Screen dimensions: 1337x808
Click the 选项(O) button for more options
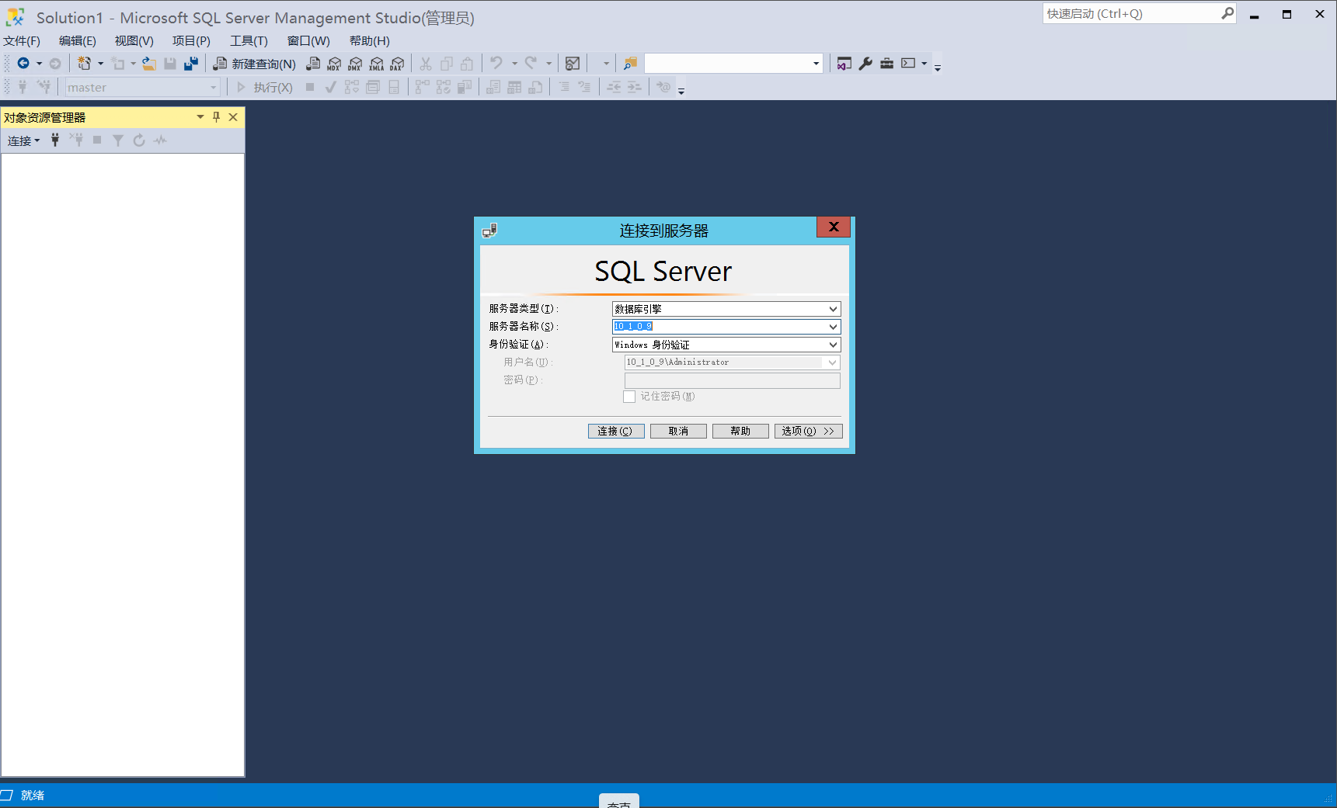[x=808, y=430]
